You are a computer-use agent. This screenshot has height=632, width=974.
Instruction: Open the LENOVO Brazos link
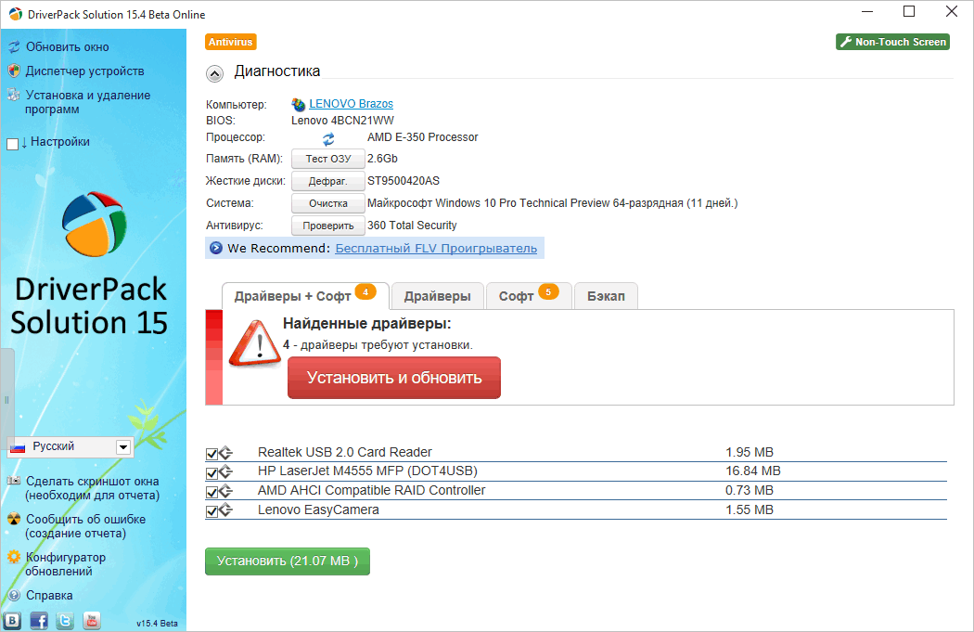(351, 104)
